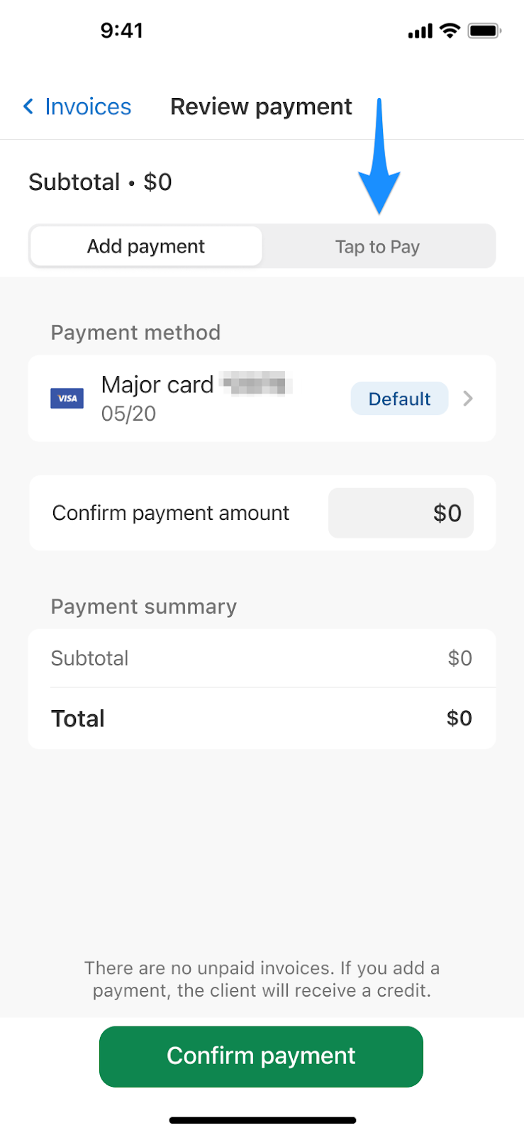This screenshot has width=524, height=1135.
Task: Tap the back chevron icon
Action: coord(28,106)
